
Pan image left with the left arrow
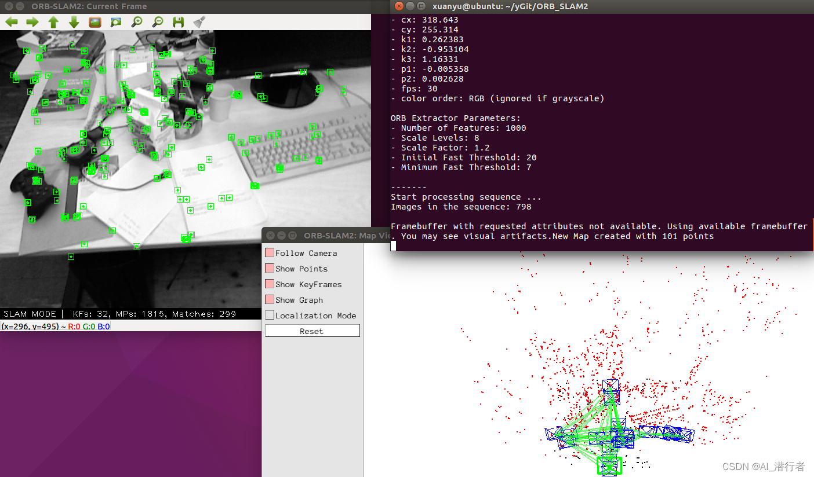point(12,22)
